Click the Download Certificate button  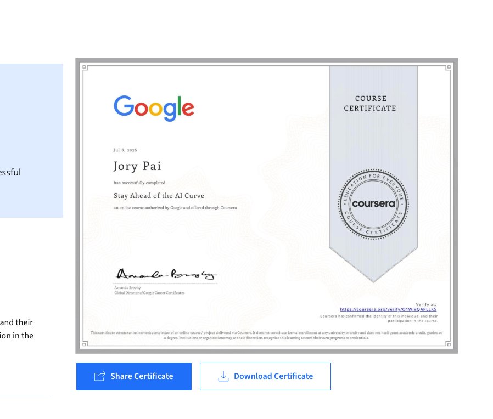click(x=265, y=376)
